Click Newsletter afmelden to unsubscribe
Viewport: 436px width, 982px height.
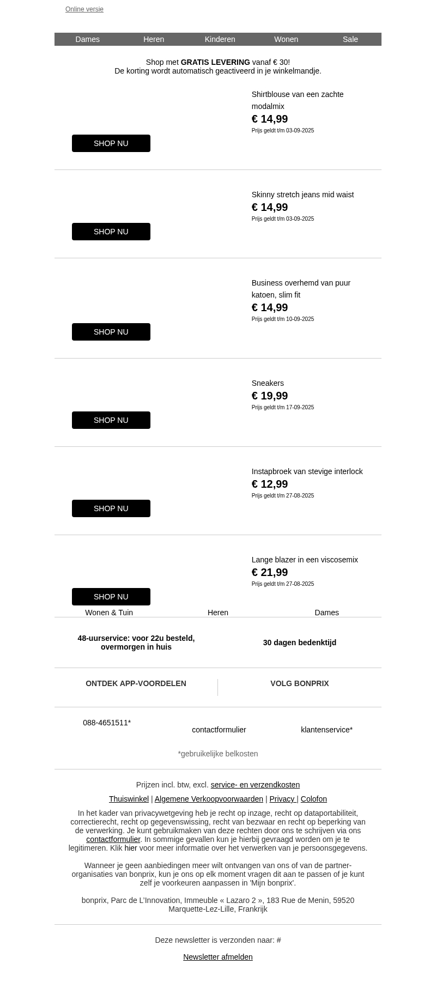[218, 957]
